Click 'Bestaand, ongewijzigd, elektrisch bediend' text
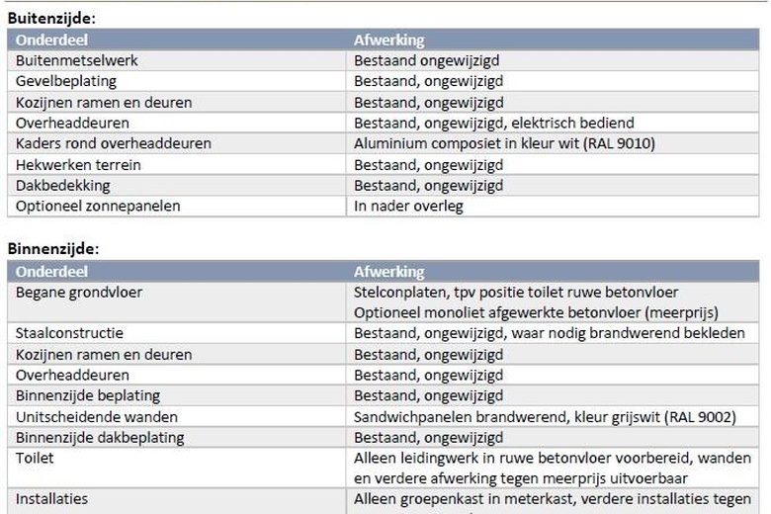Screen dimensions: 771x514 (x=493, y=123)
